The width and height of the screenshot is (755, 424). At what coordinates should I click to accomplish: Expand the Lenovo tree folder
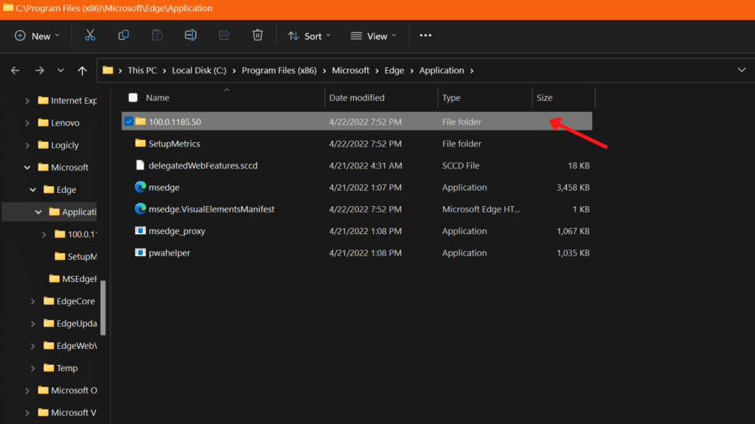(x=27, y=123)
